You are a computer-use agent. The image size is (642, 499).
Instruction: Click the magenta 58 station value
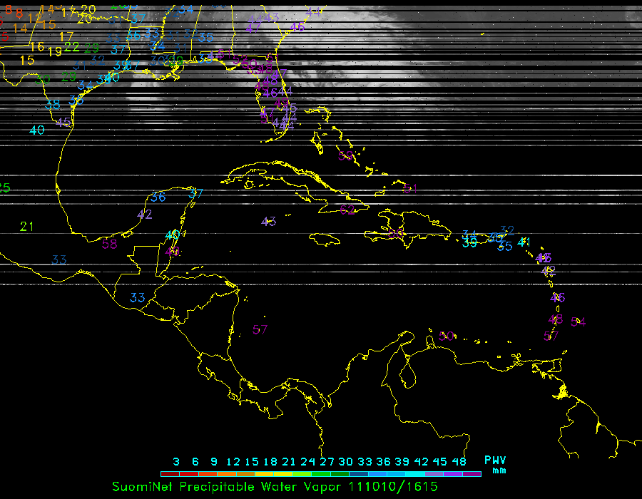109,244
